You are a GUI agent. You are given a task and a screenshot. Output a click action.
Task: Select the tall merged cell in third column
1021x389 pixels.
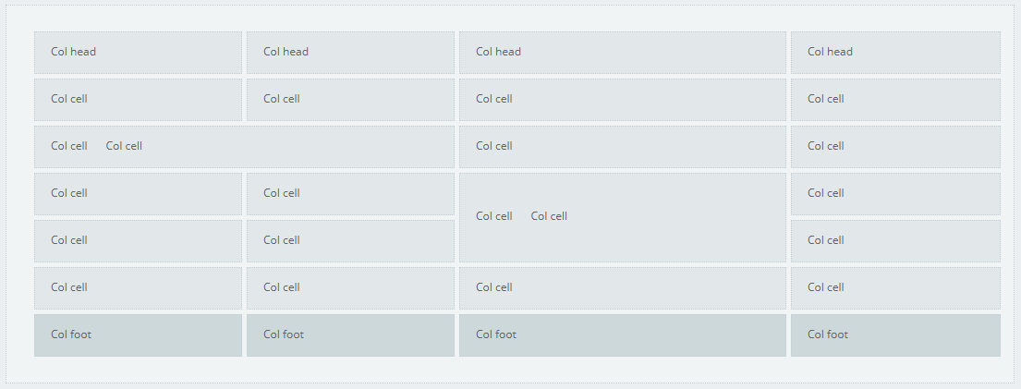click(x=622, y=217)
